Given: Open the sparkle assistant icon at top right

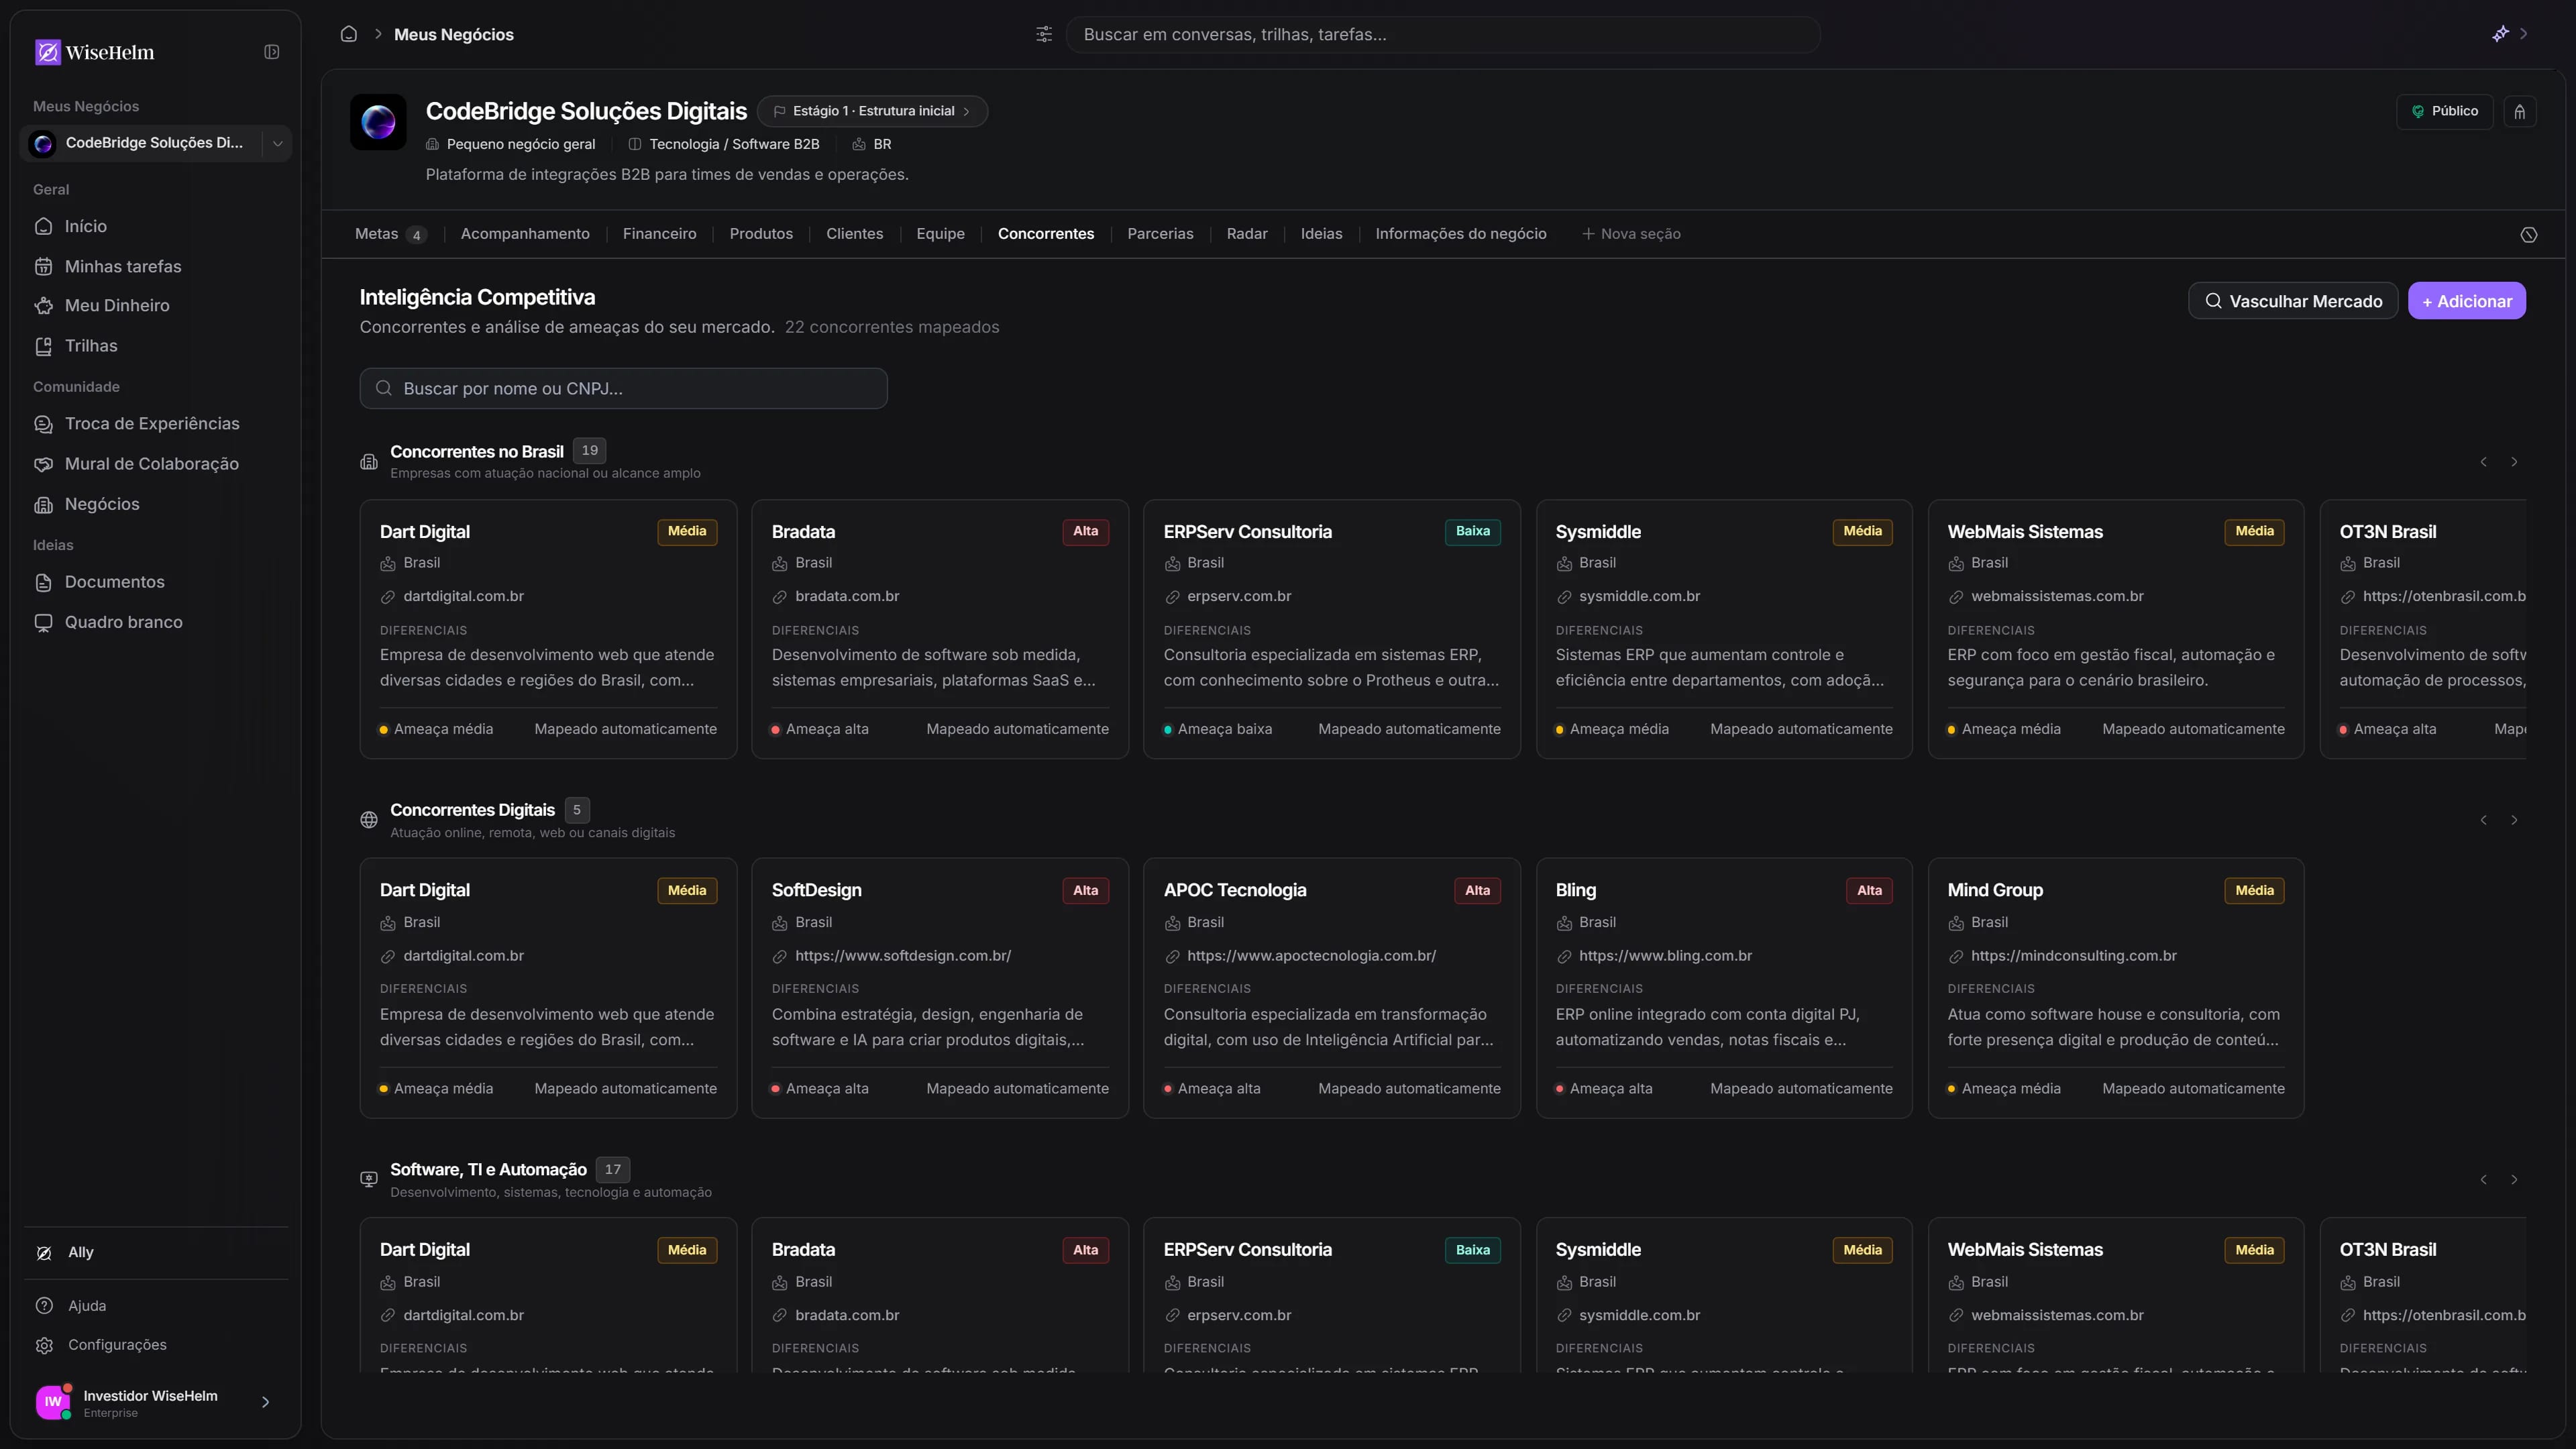Looking at the screenshot, I should tap(2500, 34).
